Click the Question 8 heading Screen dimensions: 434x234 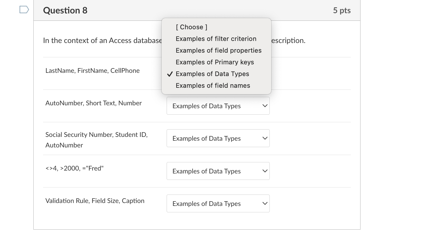tap(65, 10)
